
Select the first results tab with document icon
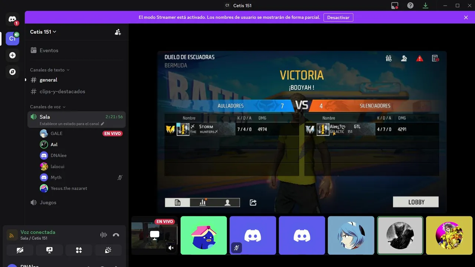[177, 202]
